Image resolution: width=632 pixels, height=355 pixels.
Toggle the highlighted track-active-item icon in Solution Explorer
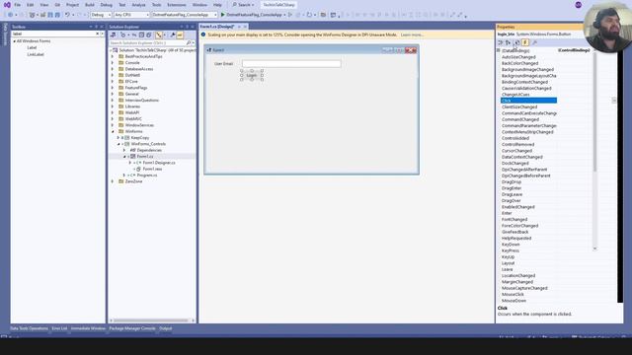[159, 35]
